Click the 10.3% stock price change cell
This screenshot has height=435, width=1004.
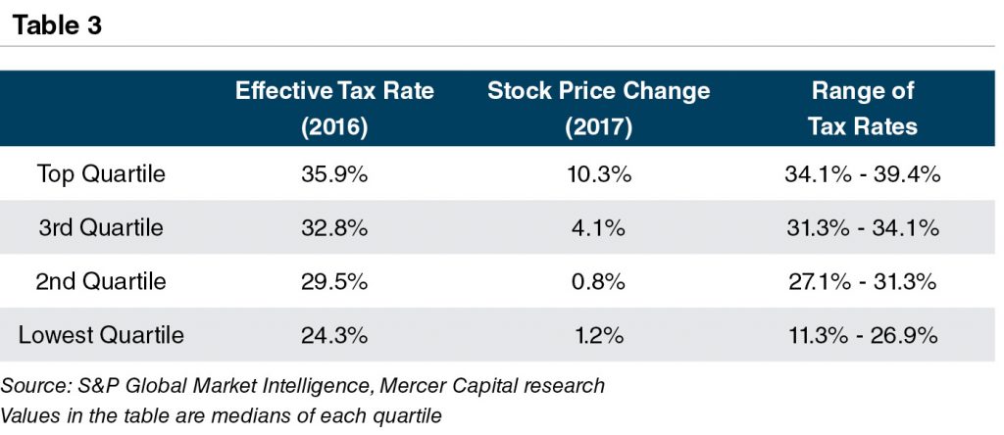pyautogui.click(x=598, y=174)
